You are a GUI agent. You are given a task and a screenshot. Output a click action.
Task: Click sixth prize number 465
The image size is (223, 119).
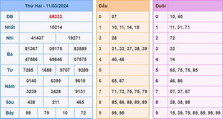[x=80, y=102]
